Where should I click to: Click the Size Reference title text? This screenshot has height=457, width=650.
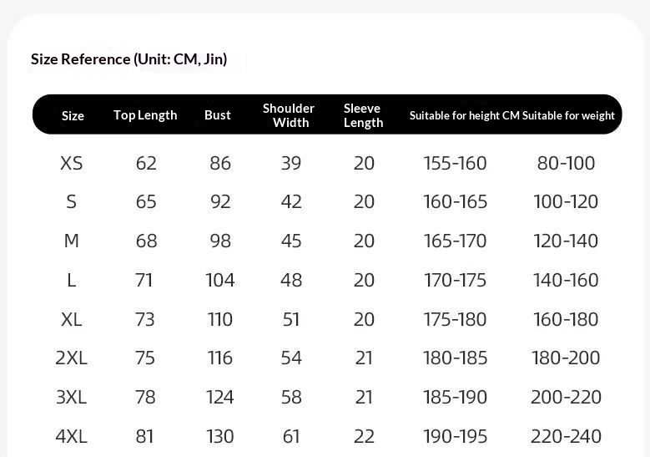128,59
